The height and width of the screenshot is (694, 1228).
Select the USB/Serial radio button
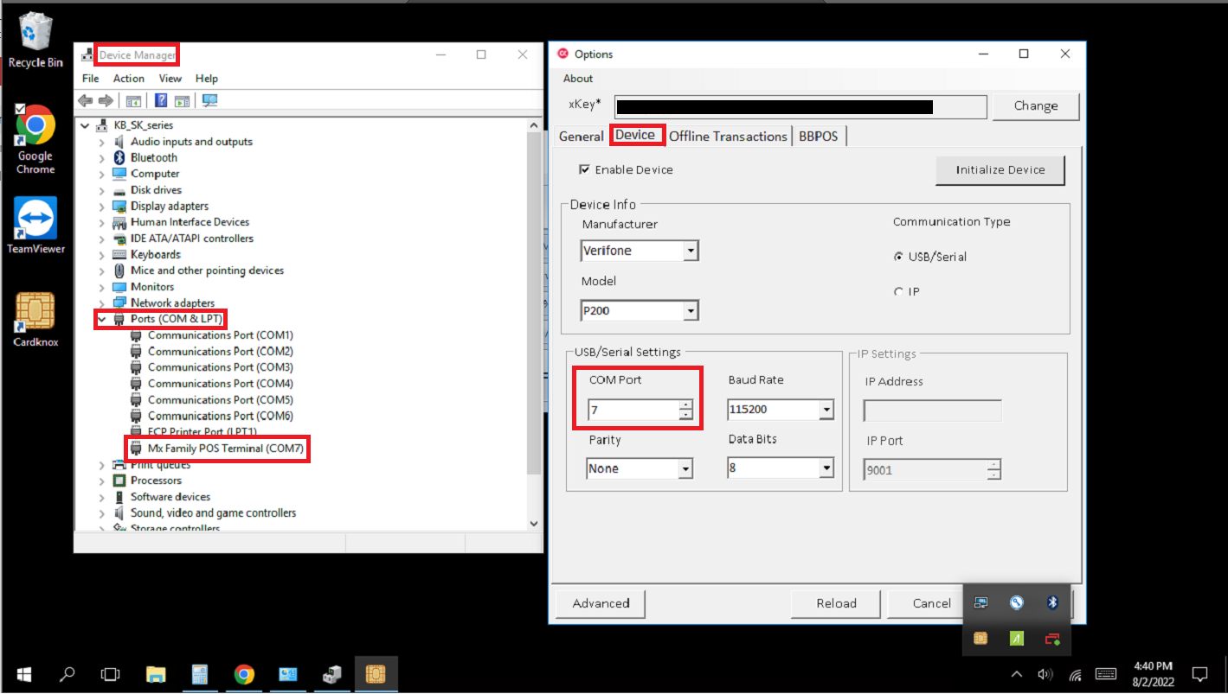pos(897,256)
